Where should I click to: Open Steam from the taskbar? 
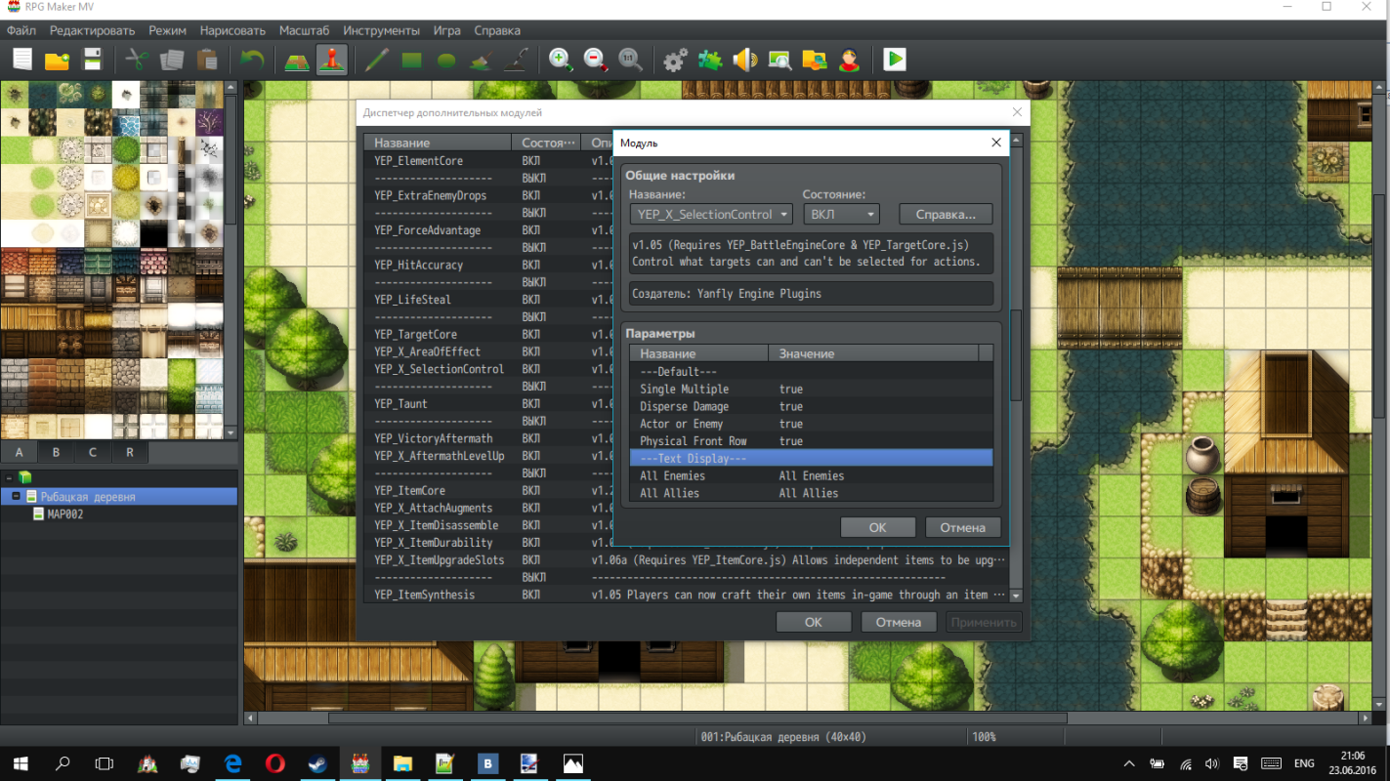pos(318,763)
